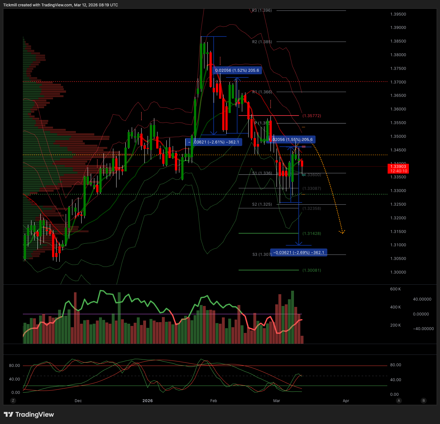Click the Z timezone button on time axis
Viewport: 440px width, 424px height.
13,401
